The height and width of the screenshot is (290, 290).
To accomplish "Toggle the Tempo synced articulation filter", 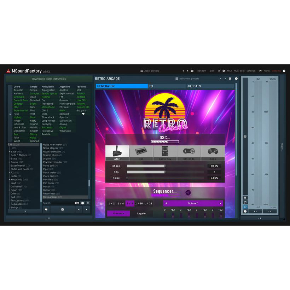I will point(50,94).
